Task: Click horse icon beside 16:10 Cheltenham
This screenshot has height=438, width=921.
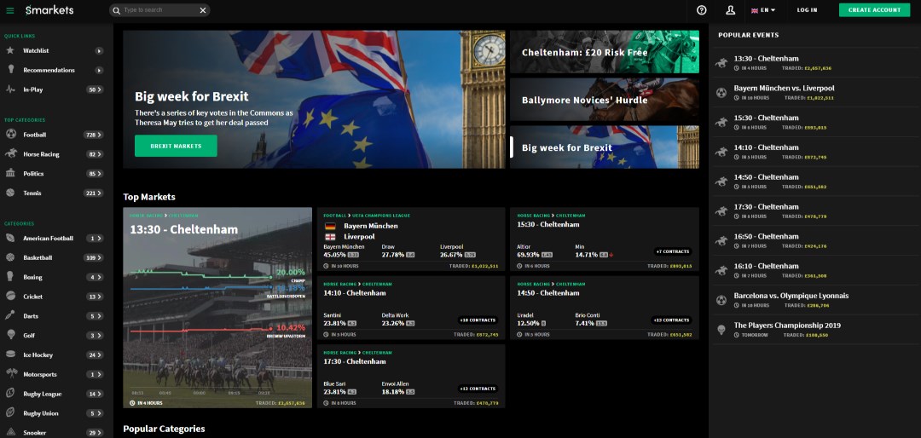Action: pos(721,270)
